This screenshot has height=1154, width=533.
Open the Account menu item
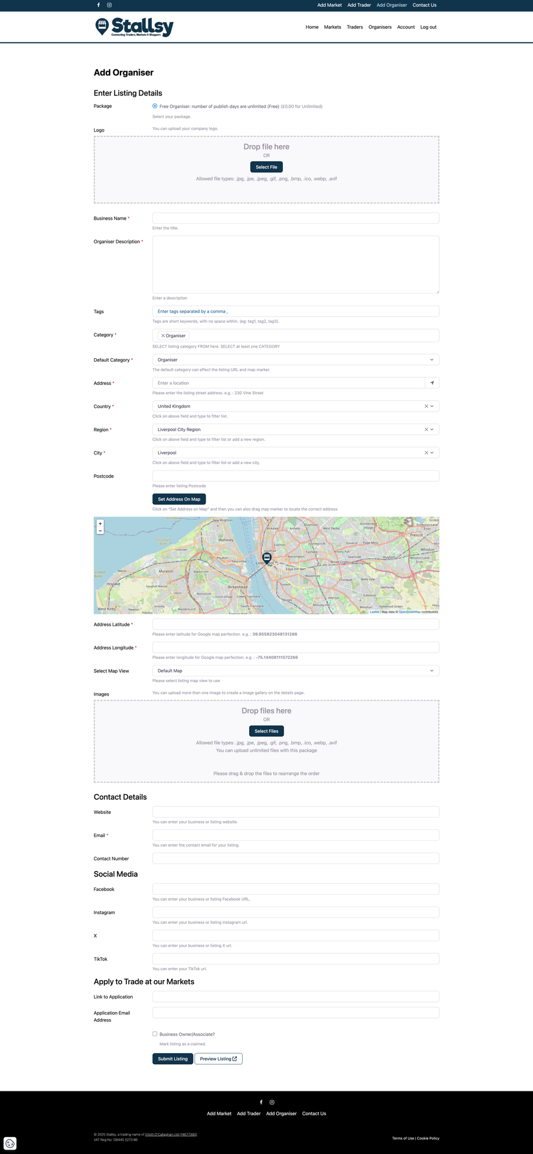[406, 27]
